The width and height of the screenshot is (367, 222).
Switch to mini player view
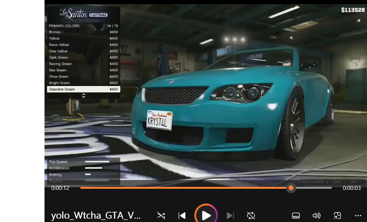point(337,216)
